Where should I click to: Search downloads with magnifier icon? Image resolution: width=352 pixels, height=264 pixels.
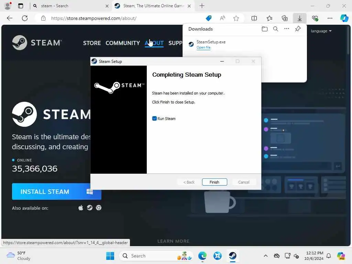pyautogui.click(x=276, y=29)
